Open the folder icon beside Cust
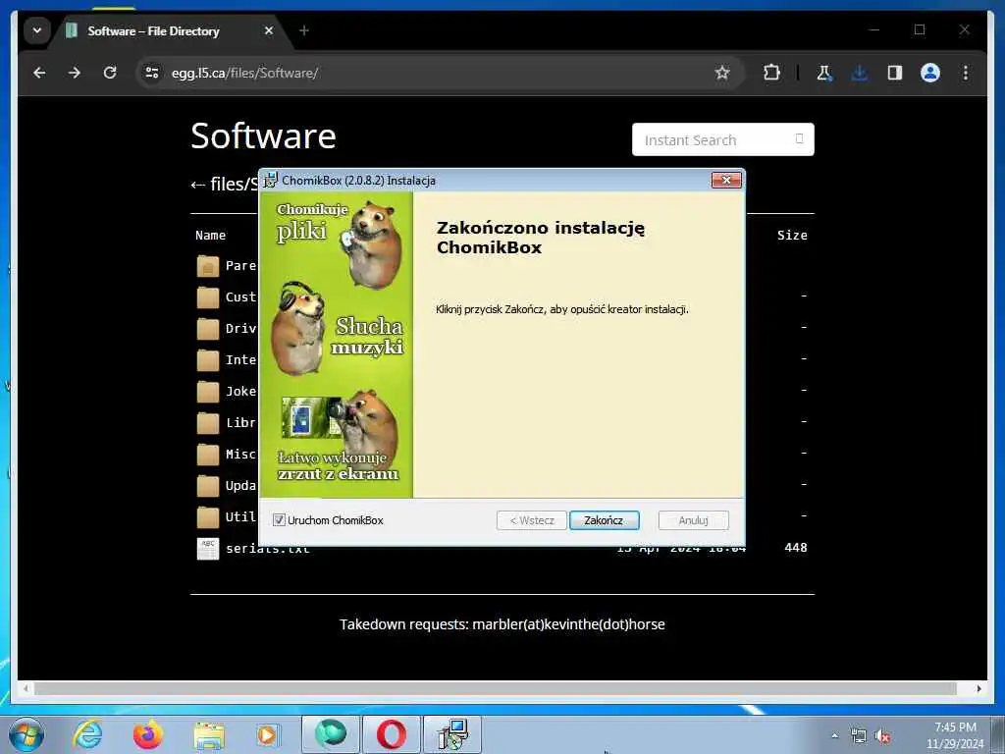Image resolution: width=1005 pixels, height=754 pixels. [x=208, y=297]
